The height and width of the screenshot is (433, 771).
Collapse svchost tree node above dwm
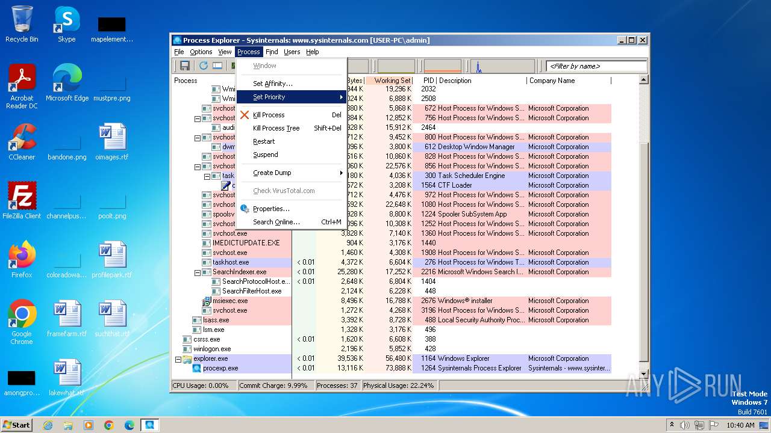(197, 138)
